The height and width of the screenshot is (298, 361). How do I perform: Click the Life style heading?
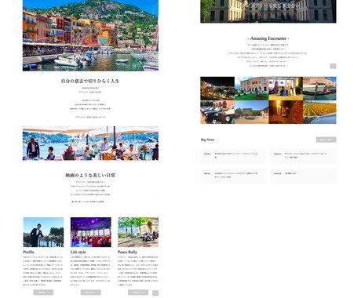[78, 252]
